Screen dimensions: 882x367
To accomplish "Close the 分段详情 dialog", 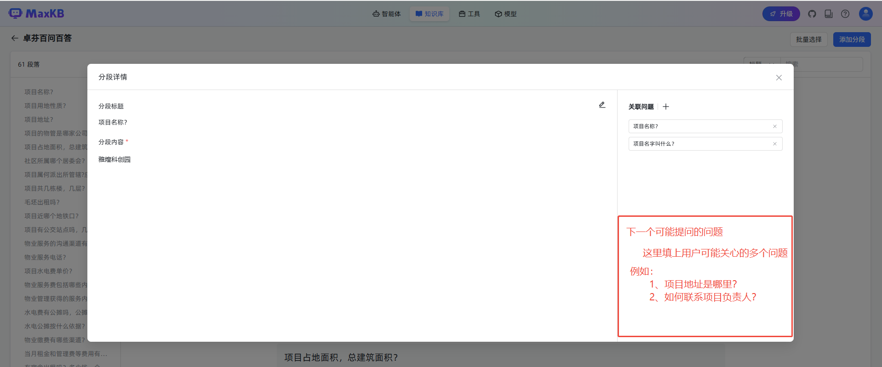I will 779,78.
